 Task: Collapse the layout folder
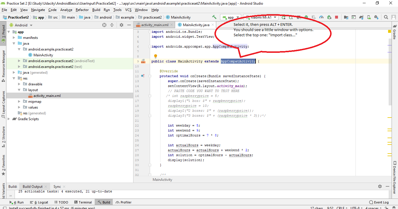click(x=19, y=90)
